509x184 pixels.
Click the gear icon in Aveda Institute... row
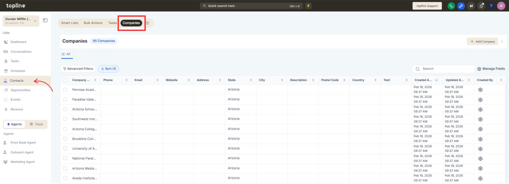point(480,179)
